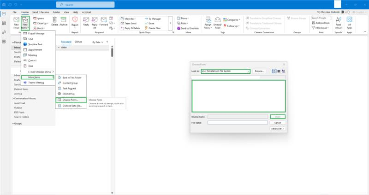This screenshot has width=369, height=195.
Task: Open the Tasks view in left rail
Action: (x=4, y=41)
